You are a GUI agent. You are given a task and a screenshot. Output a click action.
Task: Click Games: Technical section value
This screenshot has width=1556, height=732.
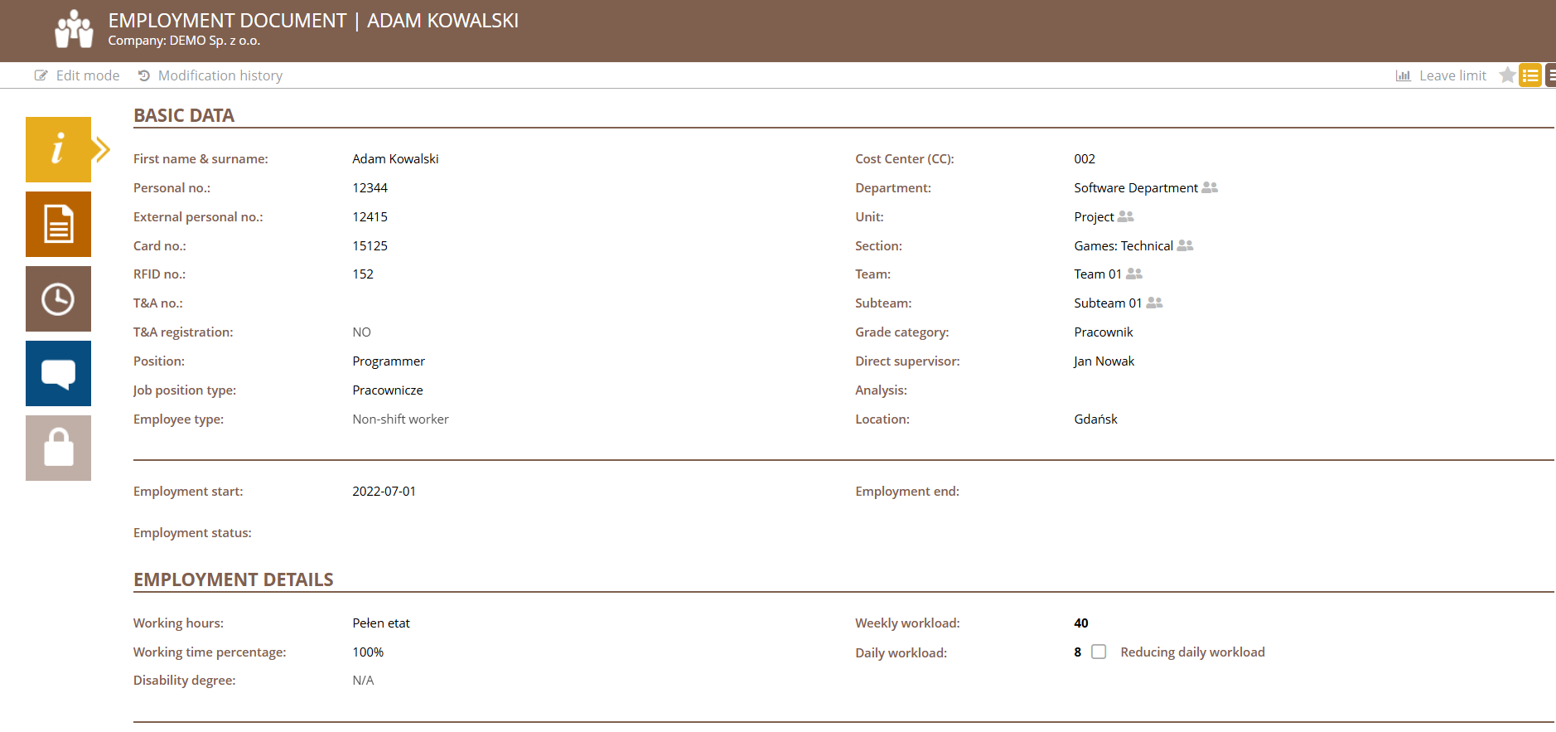[x=1124, y=245]
